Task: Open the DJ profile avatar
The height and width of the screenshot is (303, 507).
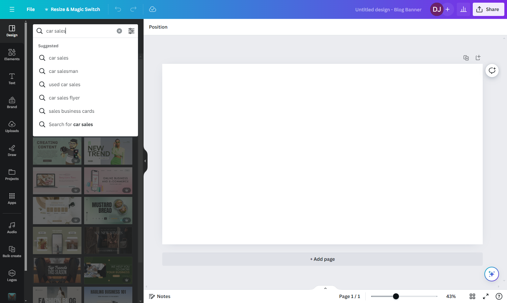Action: [x=437, y=9]
